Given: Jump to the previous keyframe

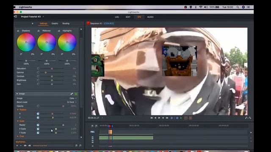Looking at the screenshot, I should pyautogui.click(x=25, y=146).
